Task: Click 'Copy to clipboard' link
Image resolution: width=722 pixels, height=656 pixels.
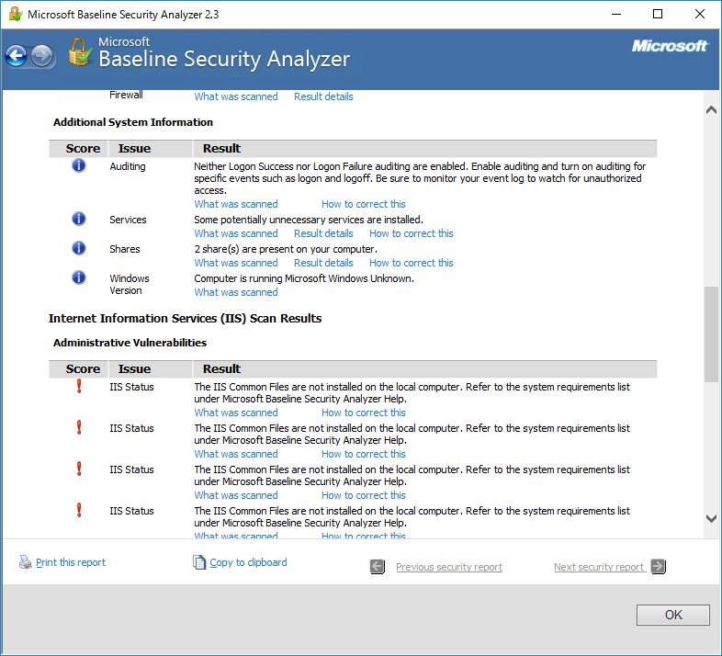Action: click(248, 562)
